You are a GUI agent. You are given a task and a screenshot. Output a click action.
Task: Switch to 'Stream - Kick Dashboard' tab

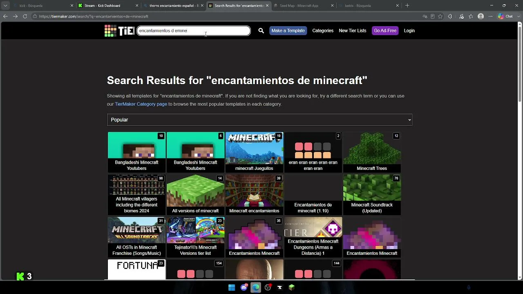108,6
